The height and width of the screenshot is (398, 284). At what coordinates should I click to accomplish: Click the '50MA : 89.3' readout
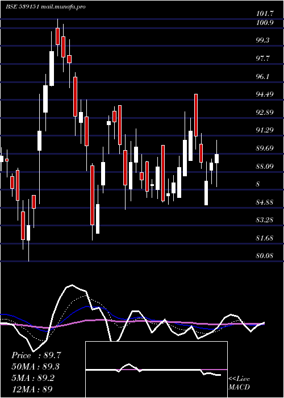pos(36,367)
